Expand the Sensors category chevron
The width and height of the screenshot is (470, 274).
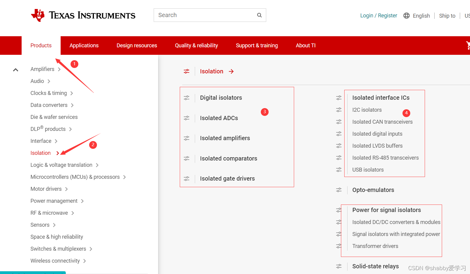point(54,225)
